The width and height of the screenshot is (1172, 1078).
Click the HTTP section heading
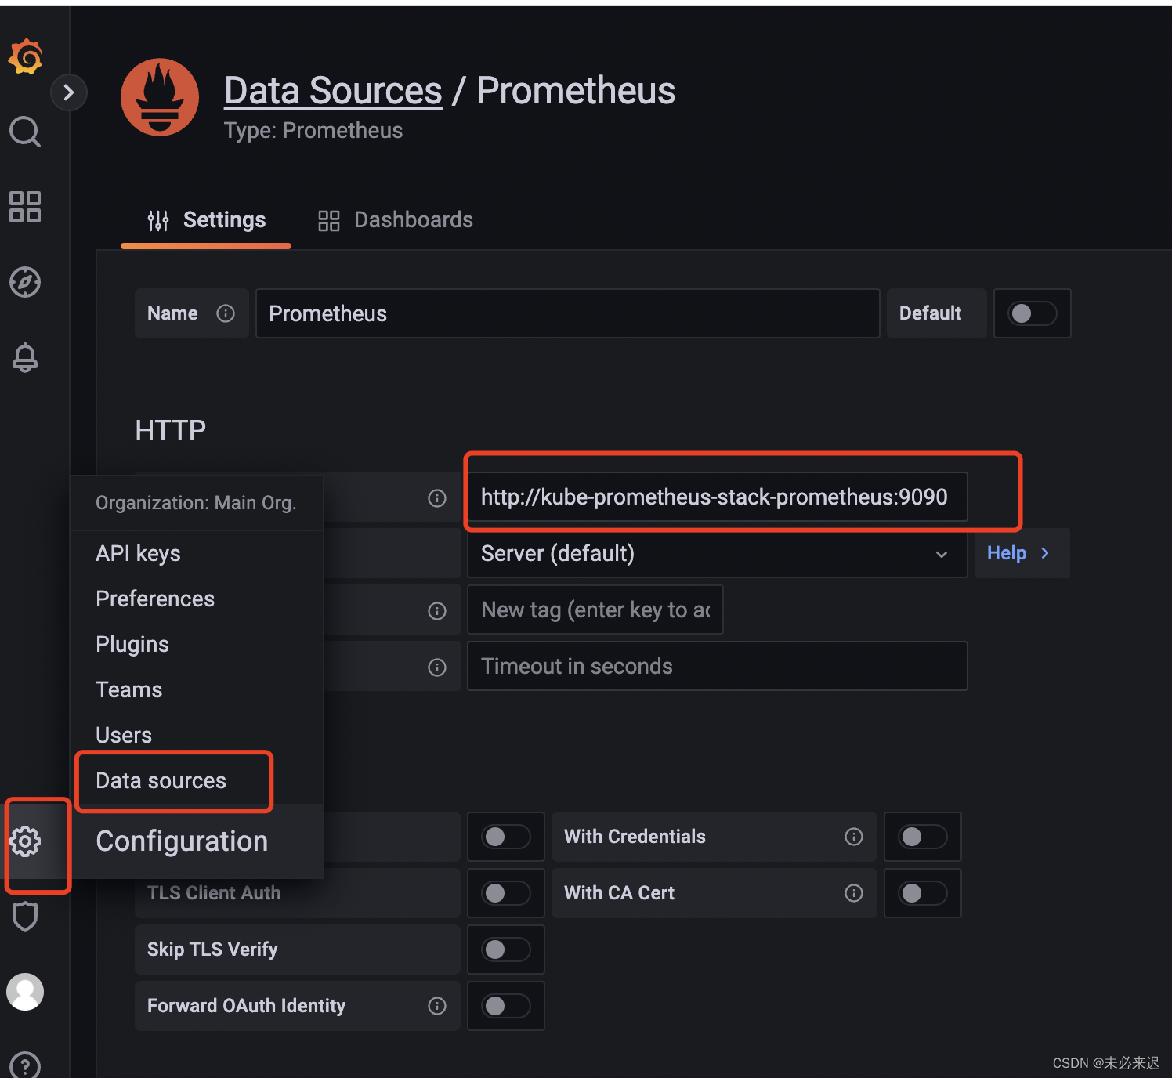170,430
